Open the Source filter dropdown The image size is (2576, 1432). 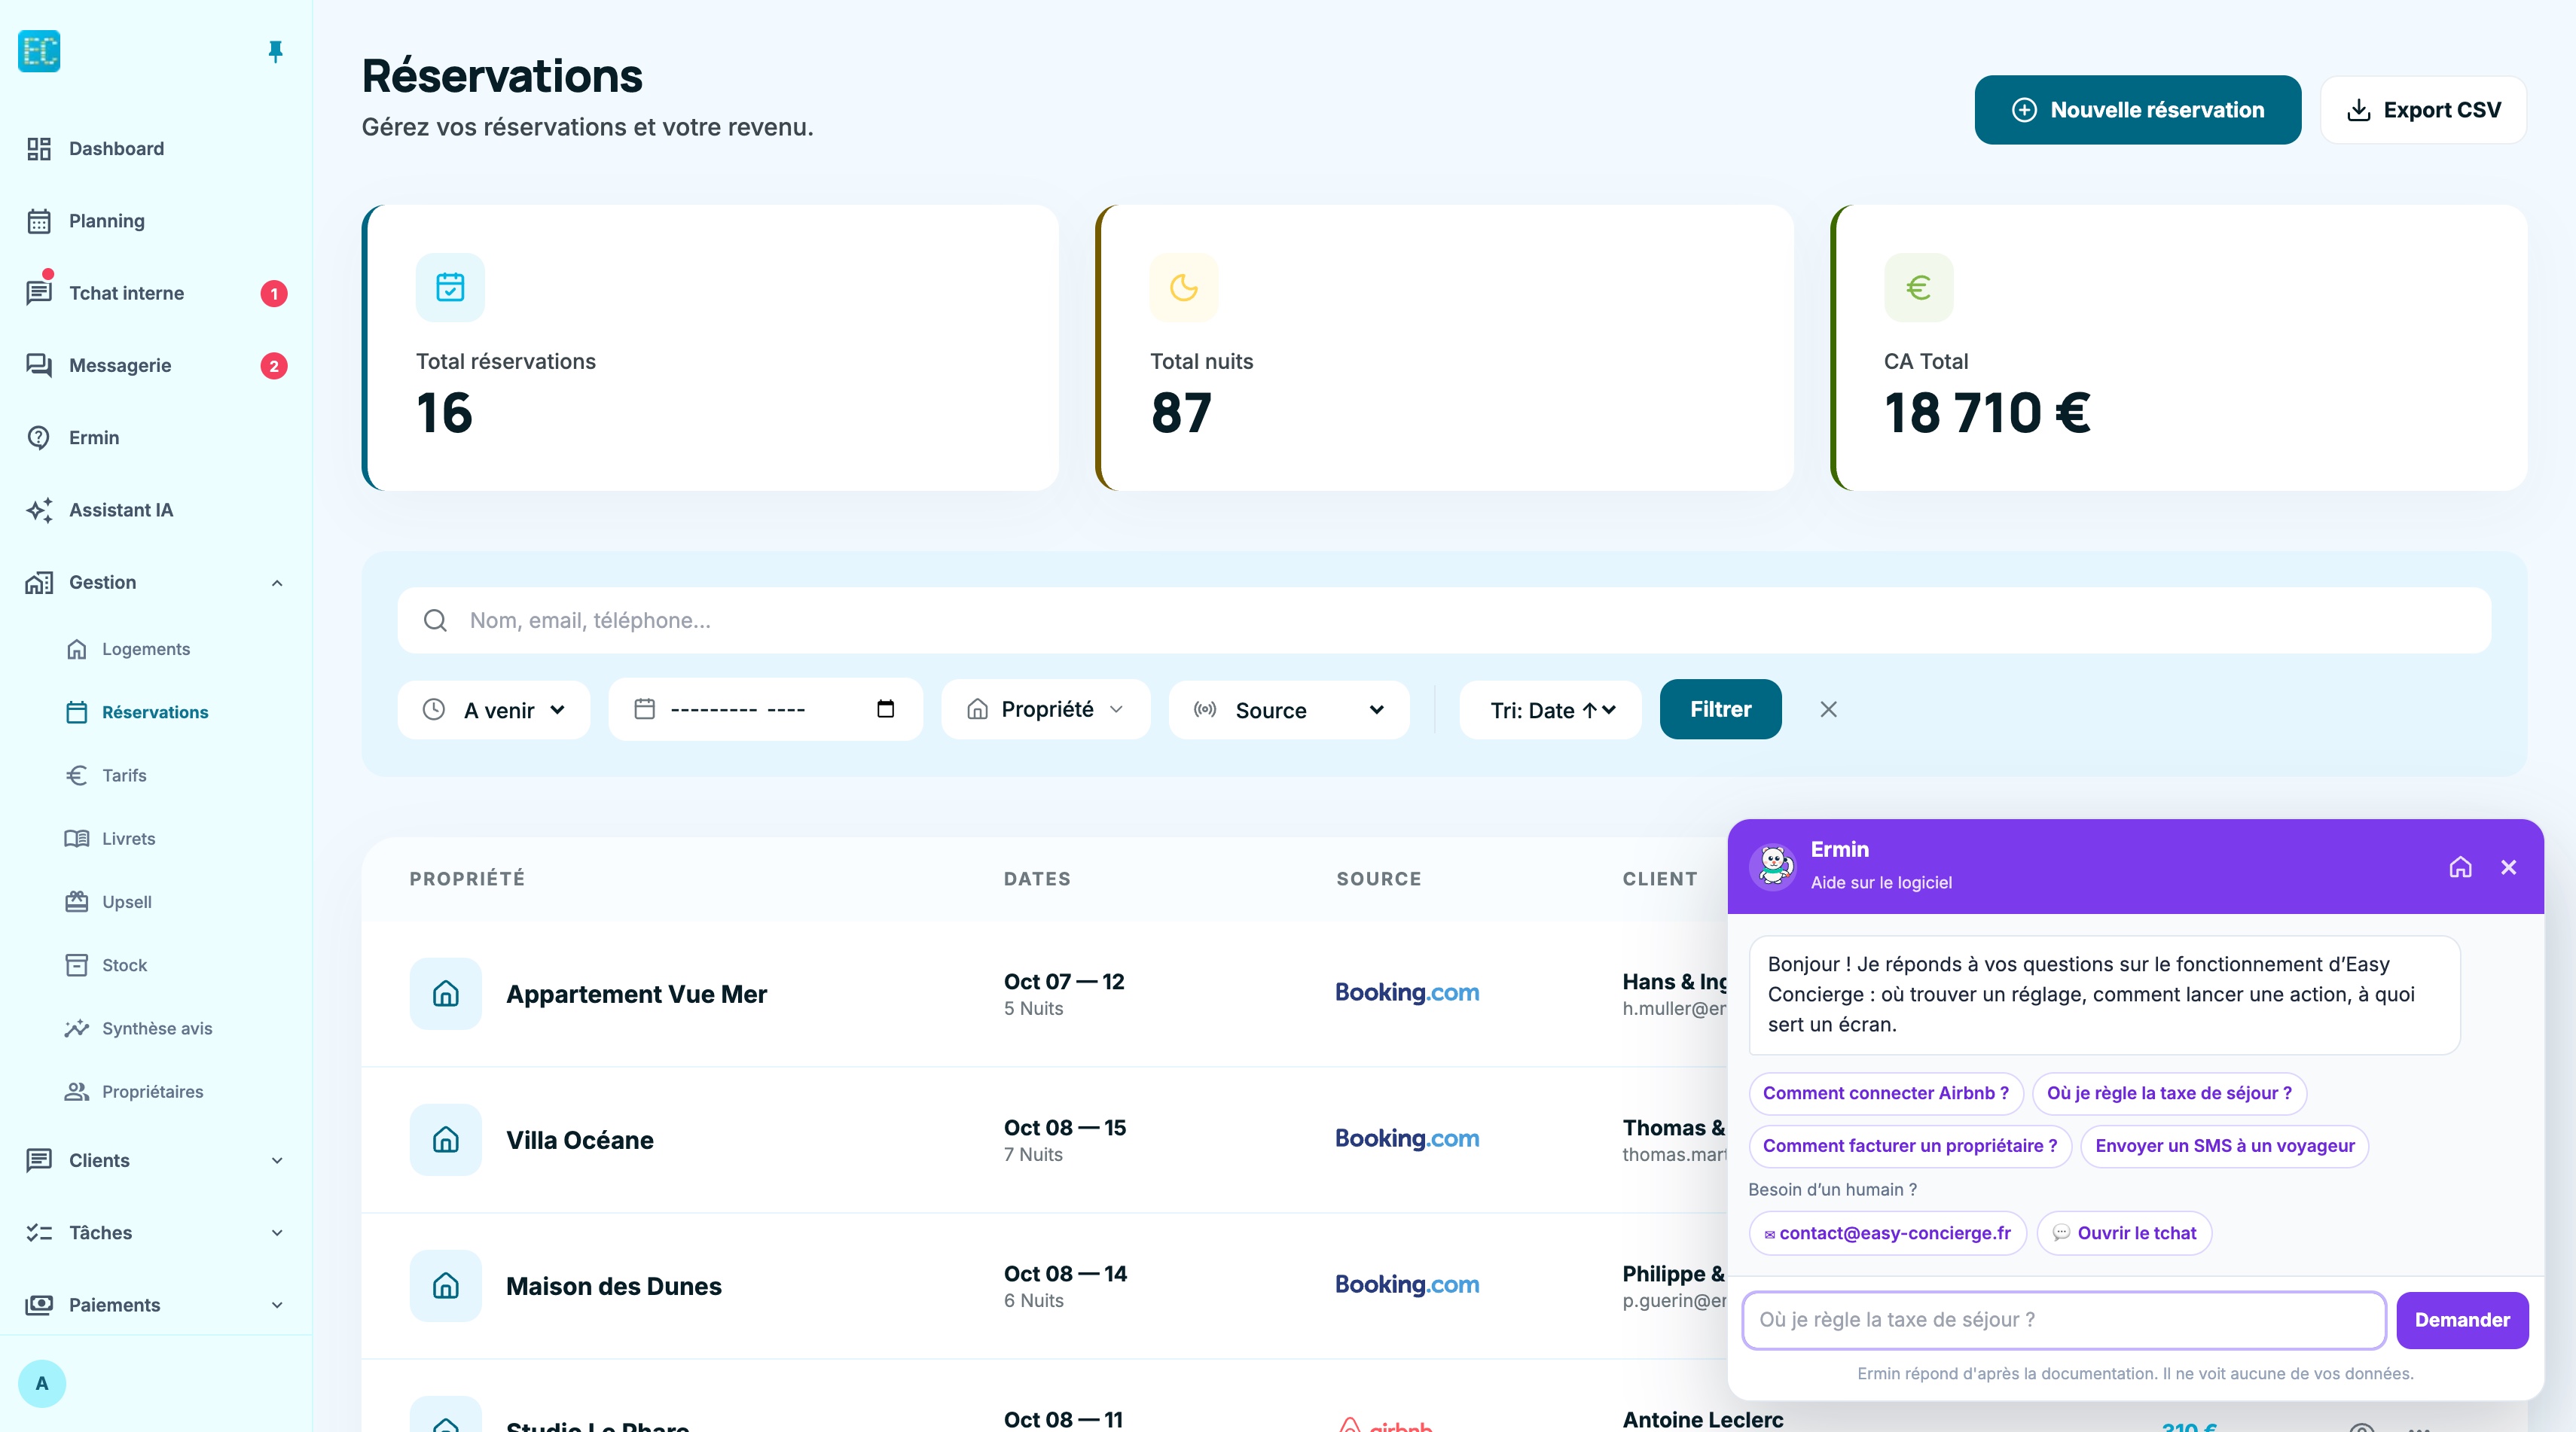1289,711
